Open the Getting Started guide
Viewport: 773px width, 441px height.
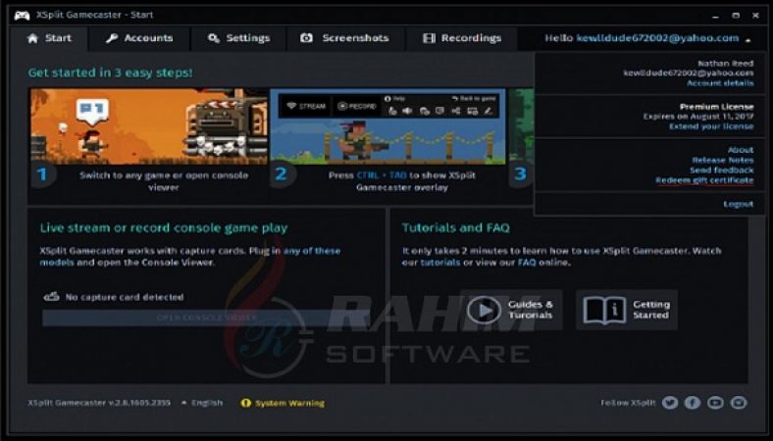627,310
